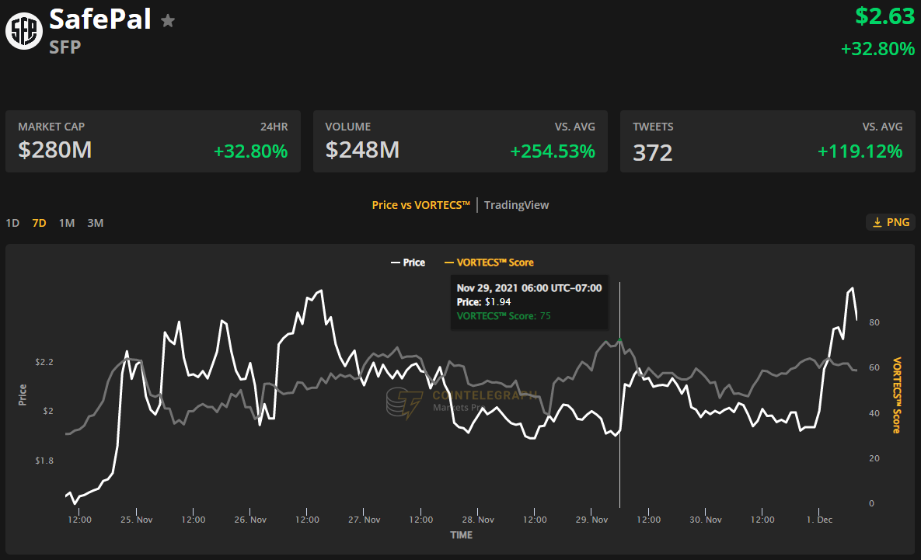Click the SafePal SFP coin logo
The image size is (921, 560).
pos(24,30)
